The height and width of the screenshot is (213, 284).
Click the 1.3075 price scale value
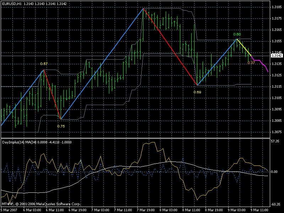[277, 132]
